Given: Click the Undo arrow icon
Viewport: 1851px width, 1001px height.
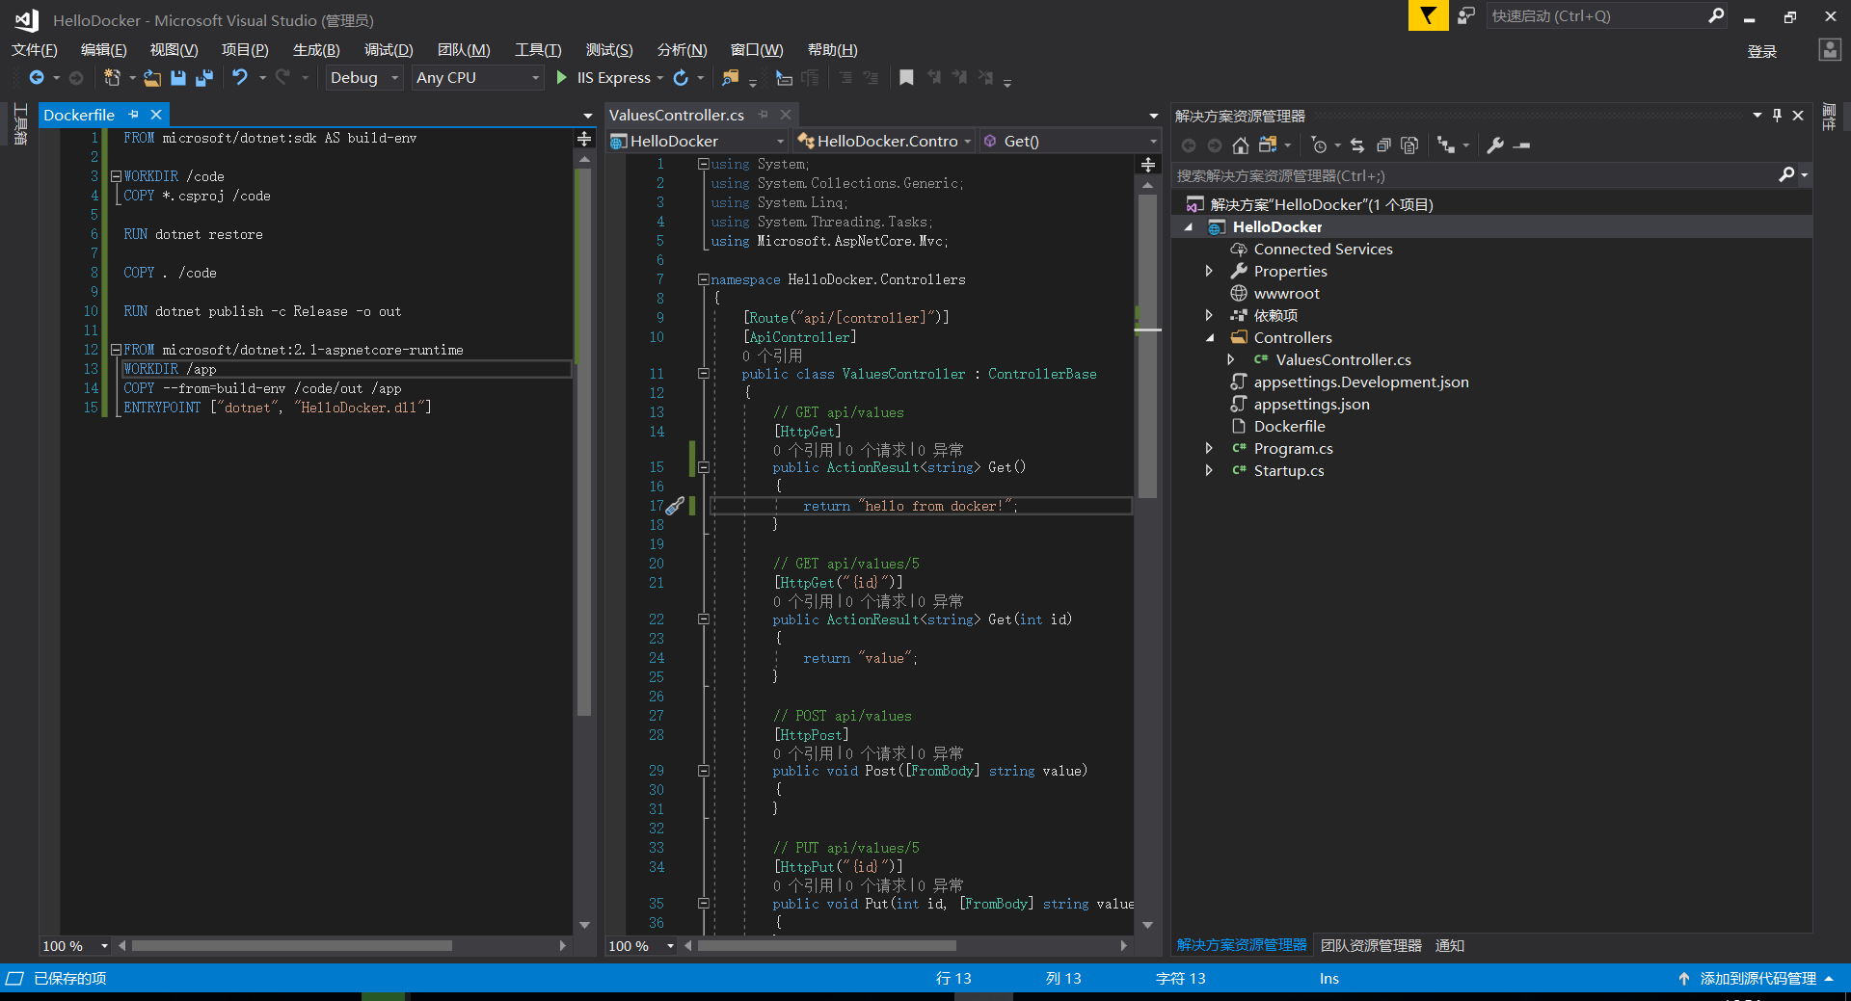Looking at the screenshot, I should tap(240, 77).
